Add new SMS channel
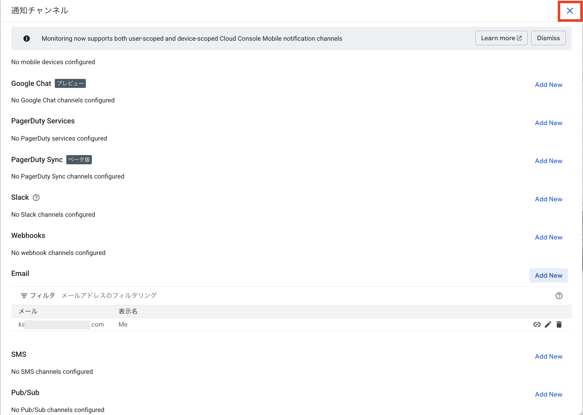Screen dimensions: 583x415 coord(548,356)
